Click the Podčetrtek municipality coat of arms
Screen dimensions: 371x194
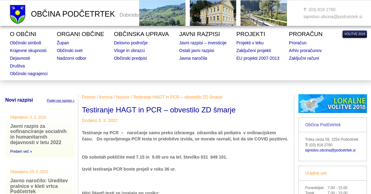[18, 14]
